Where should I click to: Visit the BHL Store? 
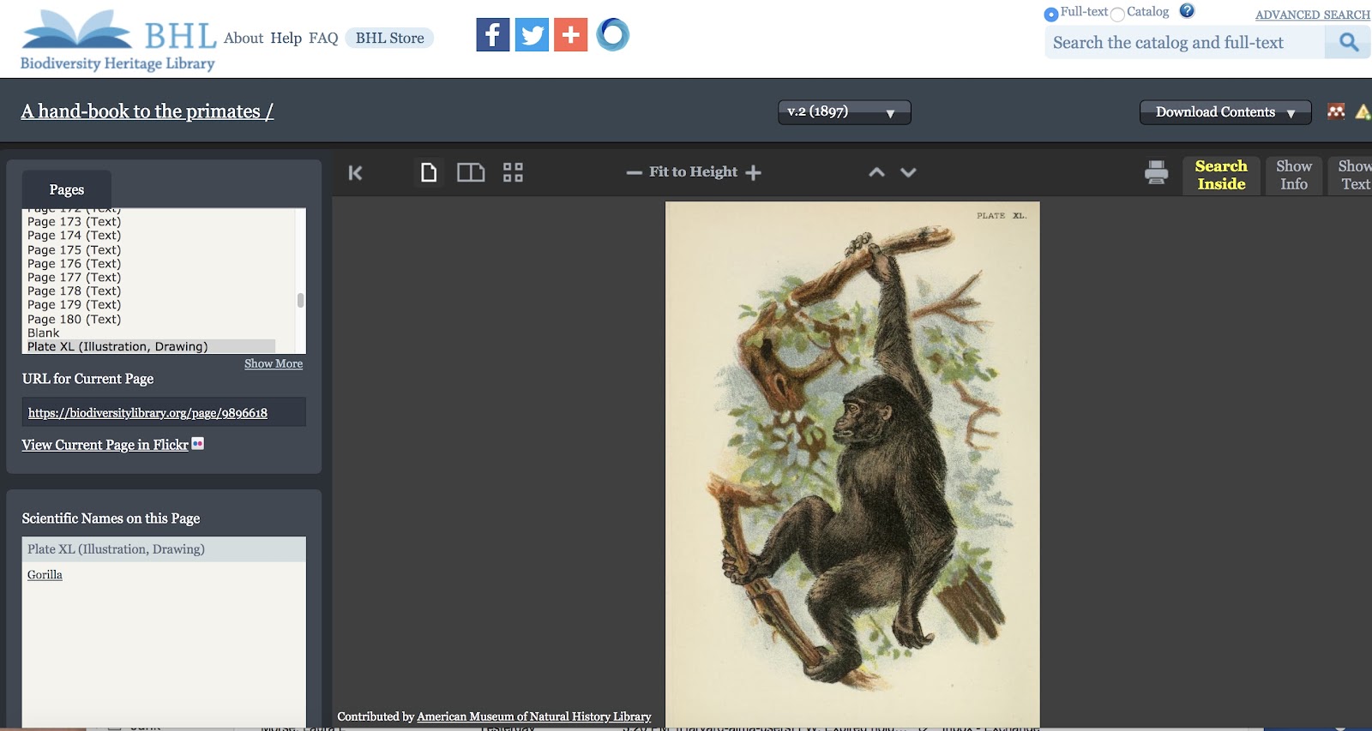[390, 39]
